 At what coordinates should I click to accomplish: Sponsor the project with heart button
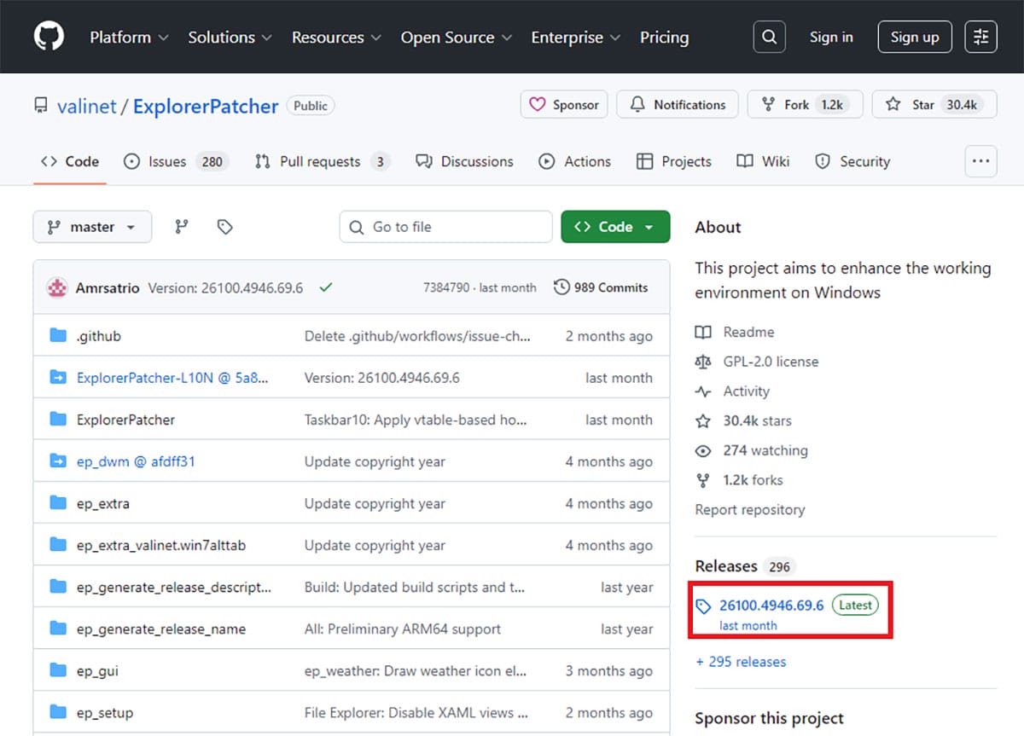pyautogui.click(x=564, y=105)
